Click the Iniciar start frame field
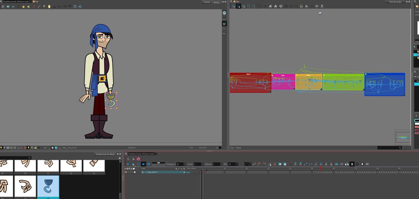 (x=198, y=164)
